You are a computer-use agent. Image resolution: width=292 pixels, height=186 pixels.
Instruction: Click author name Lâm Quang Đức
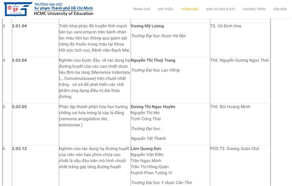tap(146, 149)
